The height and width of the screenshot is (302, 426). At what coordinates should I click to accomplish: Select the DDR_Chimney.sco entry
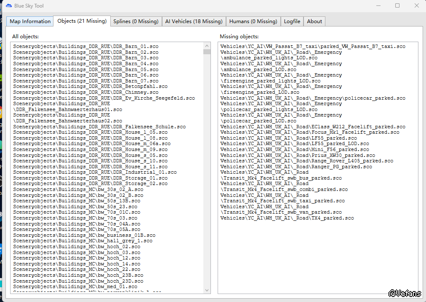85,92
